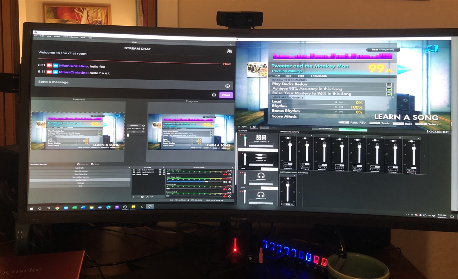Open the Cut transition dropdown
The width and height of the screenshot is (458, 279).
click(136, 132)
